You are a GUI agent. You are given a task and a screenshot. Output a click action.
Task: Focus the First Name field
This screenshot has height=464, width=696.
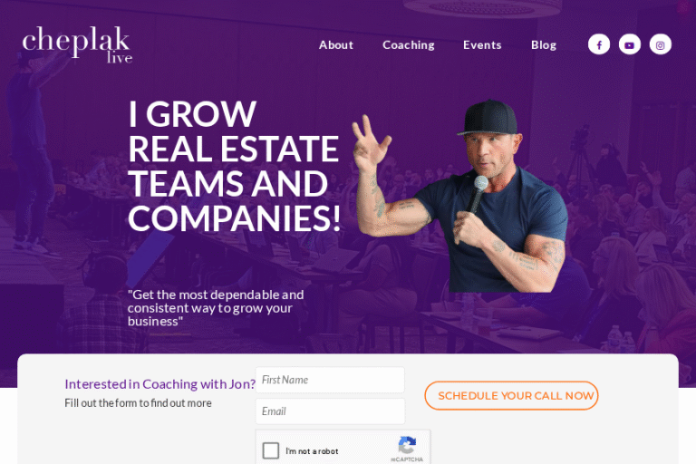[x=330, y=380]
